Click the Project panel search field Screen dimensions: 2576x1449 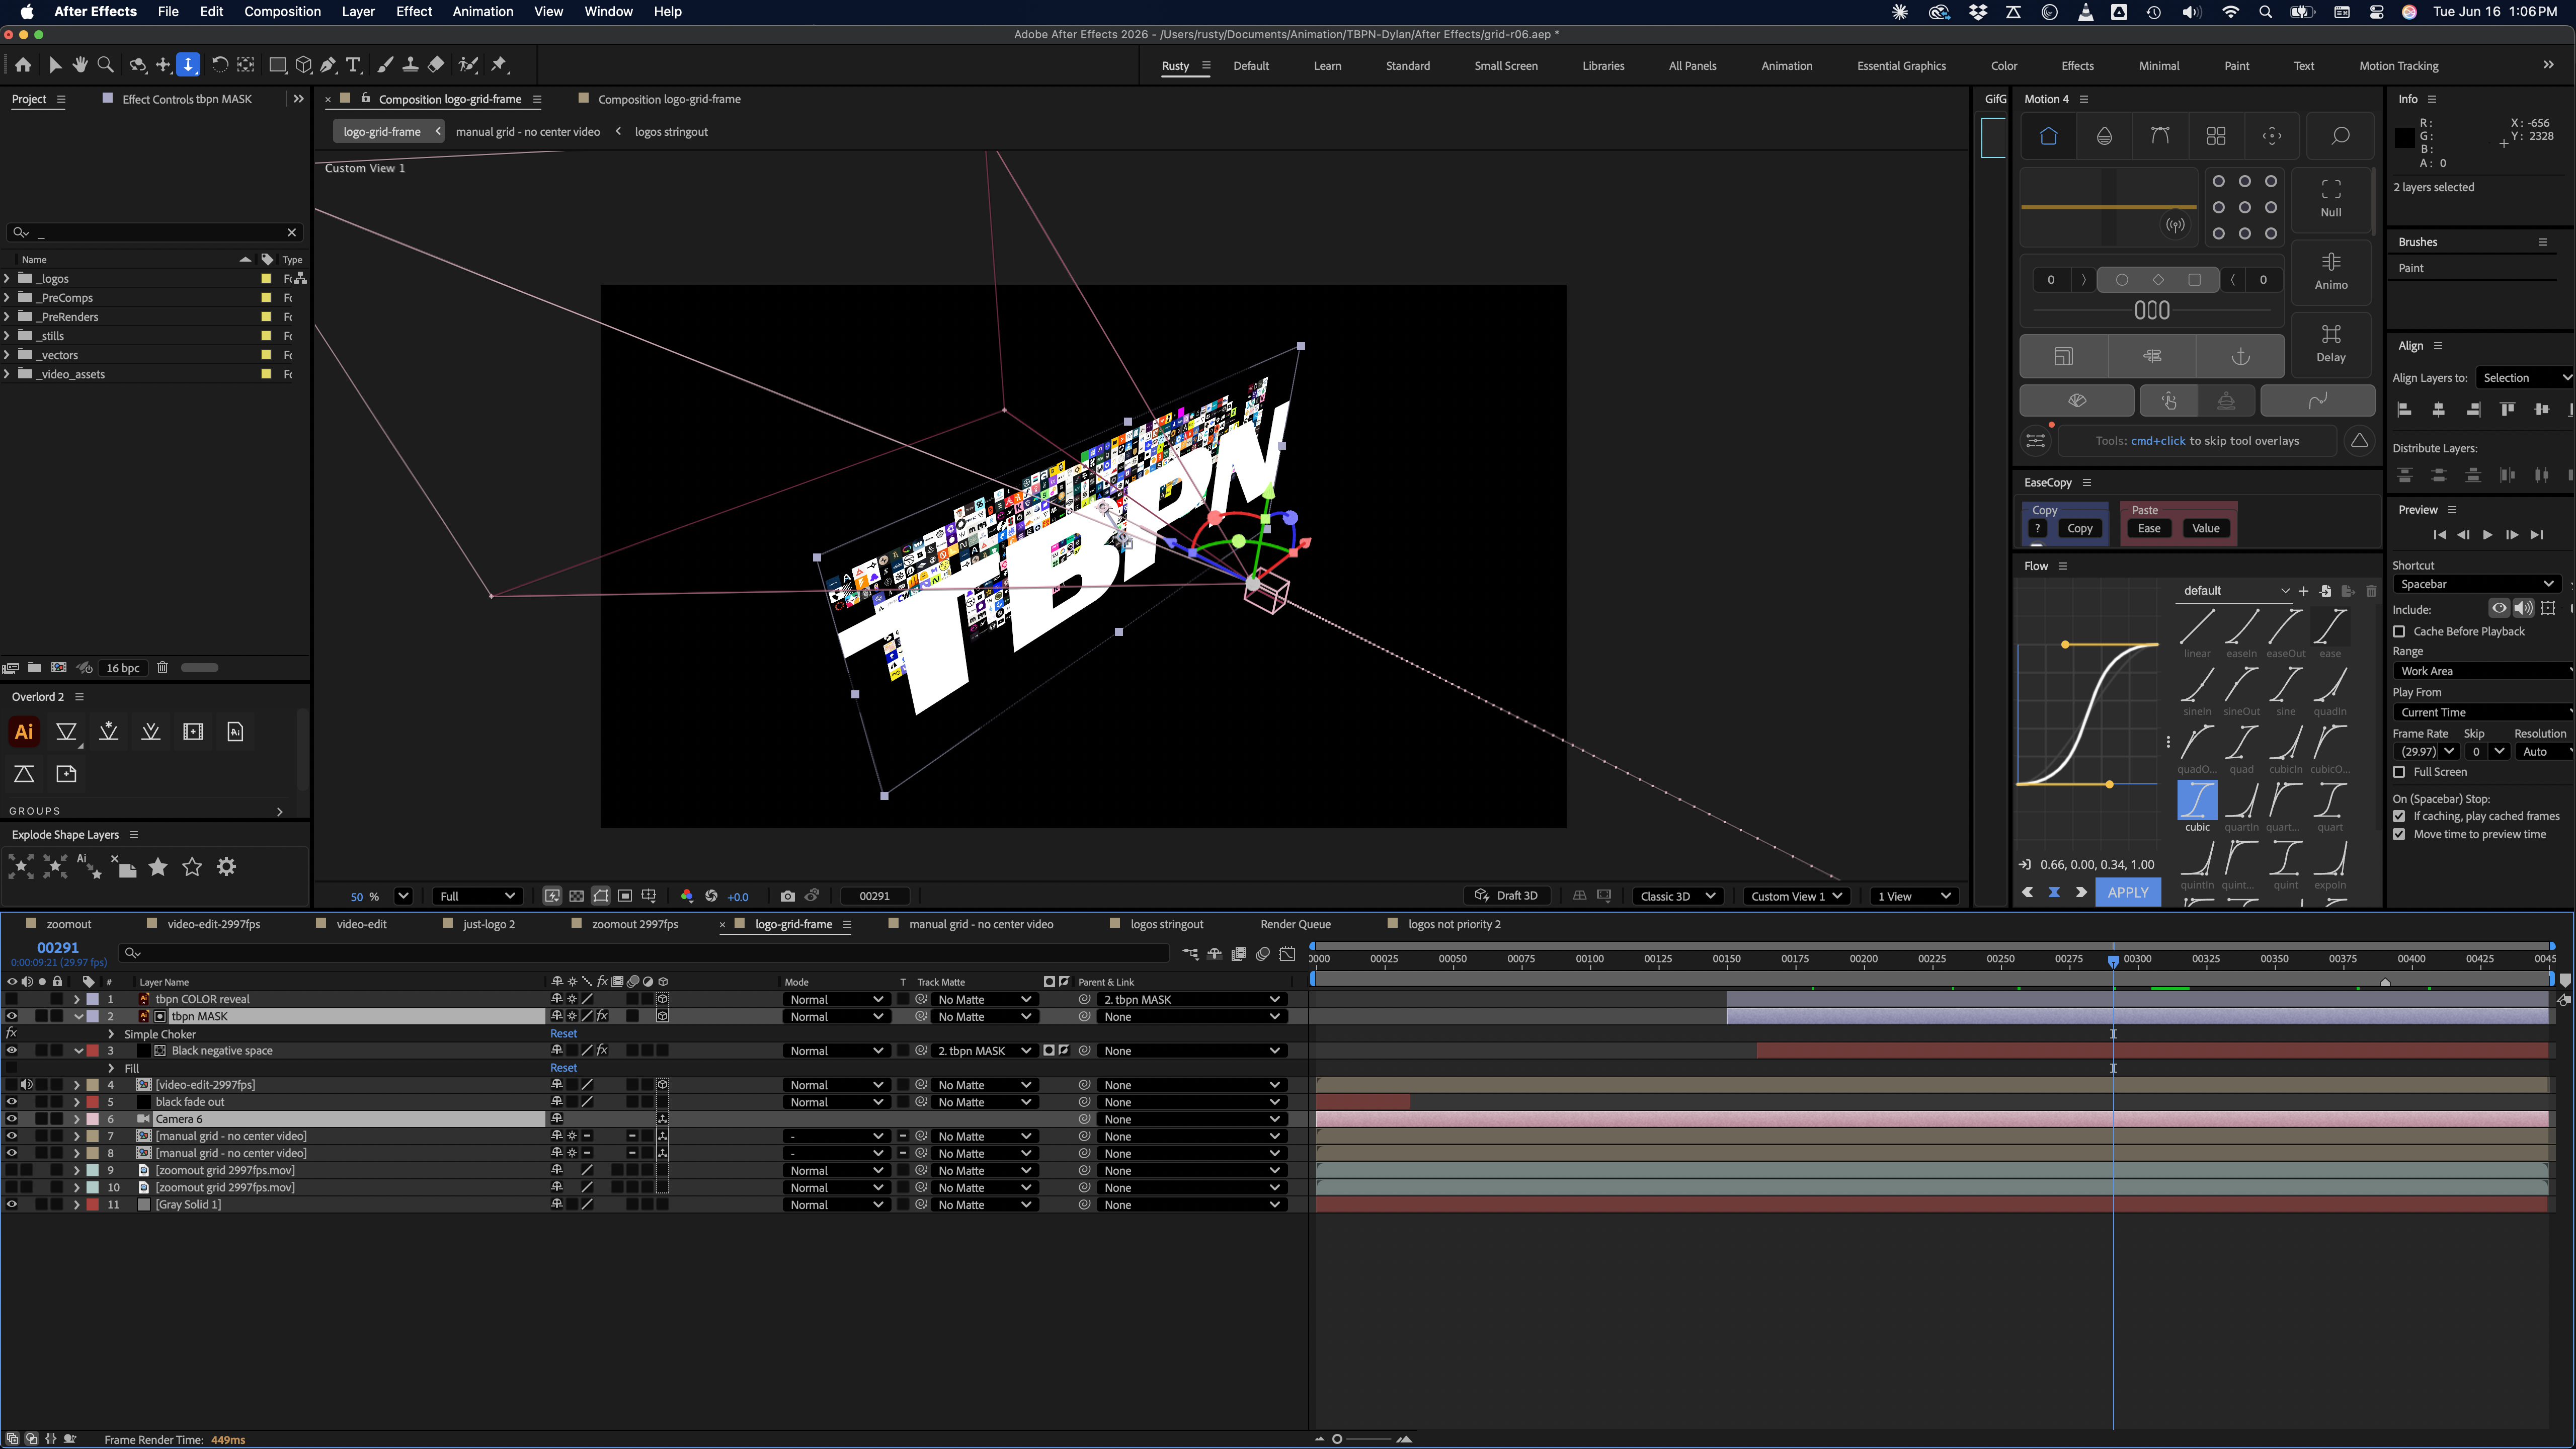click(x=154, y=232)
